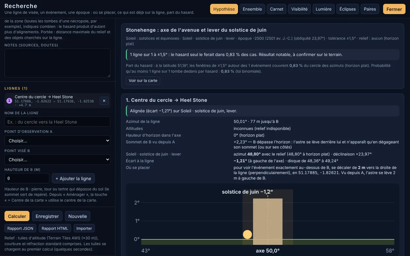
Task: Click the 'axe 50,0°' chart label
Action: pyautogui.click(x=268, y=251)
